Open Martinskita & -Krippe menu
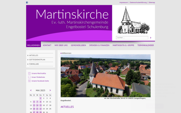 [123, 45]
